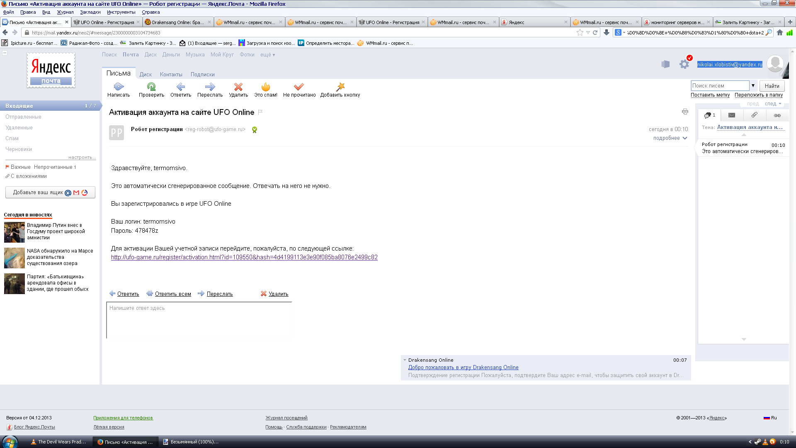The height and width of the screenshot is (448, 796).
Task: Click the Firefox home icon
Action: coord(780,33)
